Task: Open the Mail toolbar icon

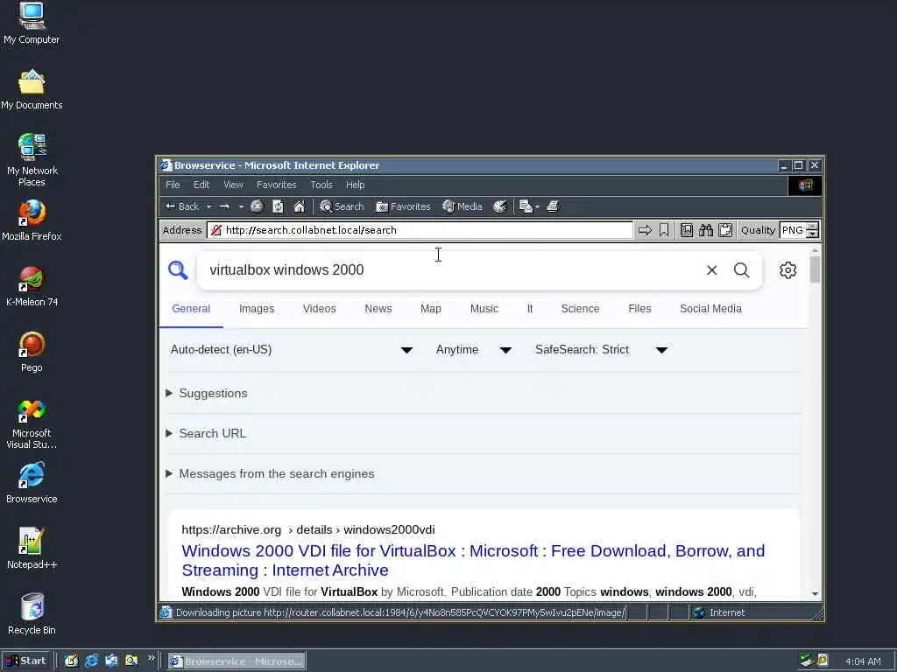Action: point(528,206)
